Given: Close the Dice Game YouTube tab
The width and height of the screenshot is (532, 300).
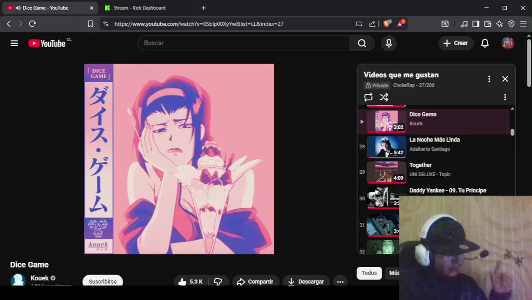Looking at the screenshot, I should [92, 8].
